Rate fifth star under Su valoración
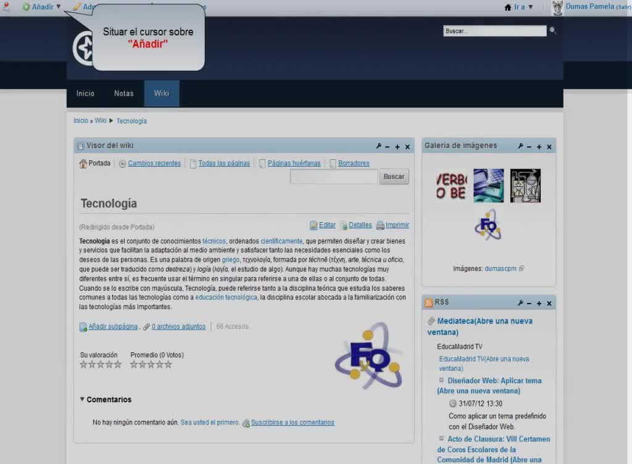The width and height of the screenshot is (632, 464). click(117, 365)
